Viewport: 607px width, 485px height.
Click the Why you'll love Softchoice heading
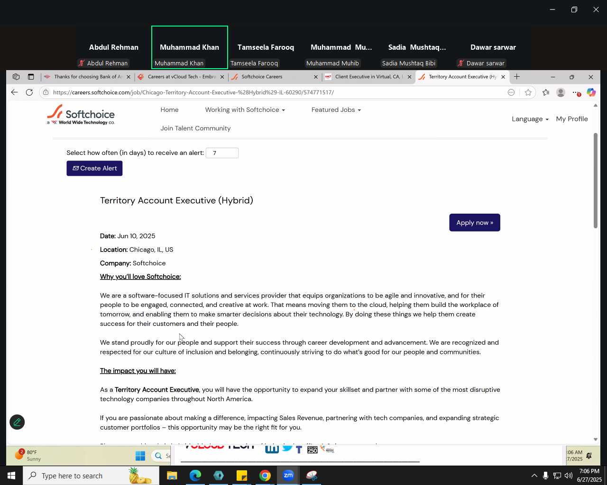click(x=140, y=277)
